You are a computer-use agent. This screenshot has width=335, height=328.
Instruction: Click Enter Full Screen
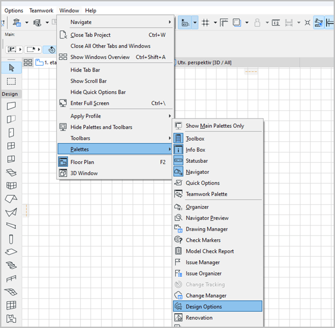pos(115,103)
